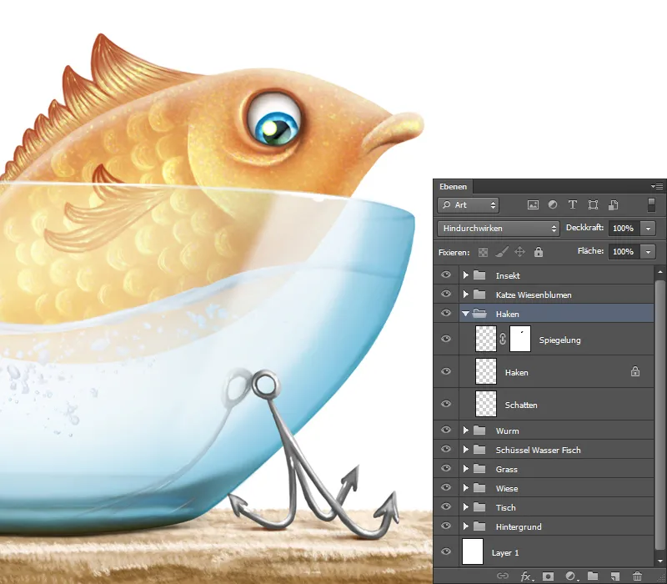This screenshot has width=667, height=584.
Task: Create a new layer group
Action: pos(594,576)
